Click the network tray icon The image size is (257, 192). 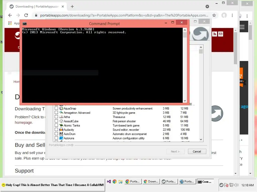tap(231, 185)
